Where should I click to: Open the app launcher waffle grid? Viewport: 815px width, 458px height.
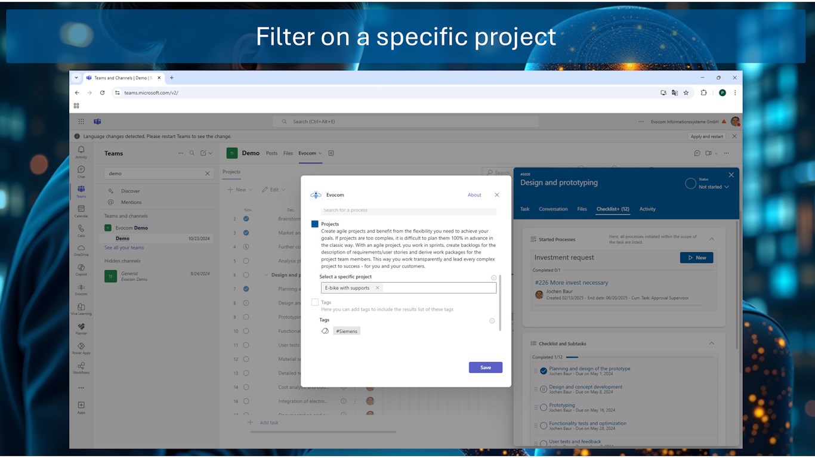click(81, 121)
